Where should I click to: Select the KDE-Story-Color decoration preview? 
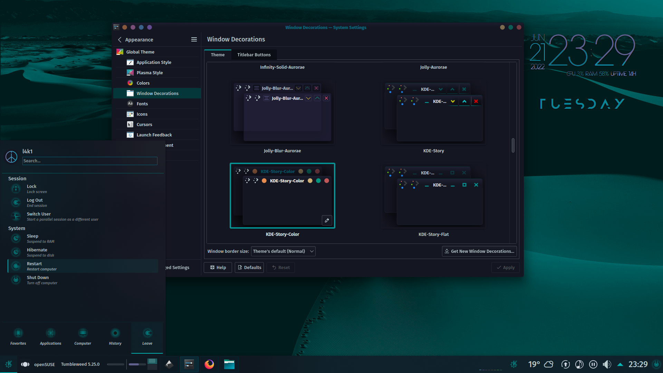(x=282, y=196)
